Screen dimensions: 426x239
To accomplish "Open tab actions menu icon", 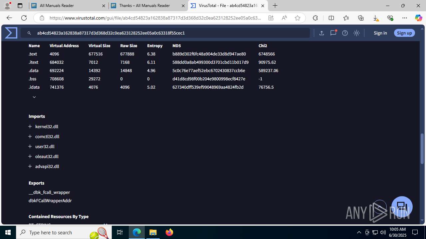I will (x=20, y=6).
